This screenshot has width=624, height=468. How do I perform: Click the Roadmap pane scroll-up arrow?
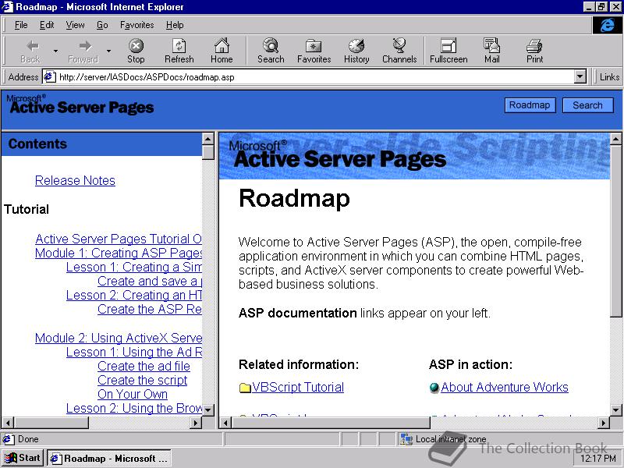615,139
